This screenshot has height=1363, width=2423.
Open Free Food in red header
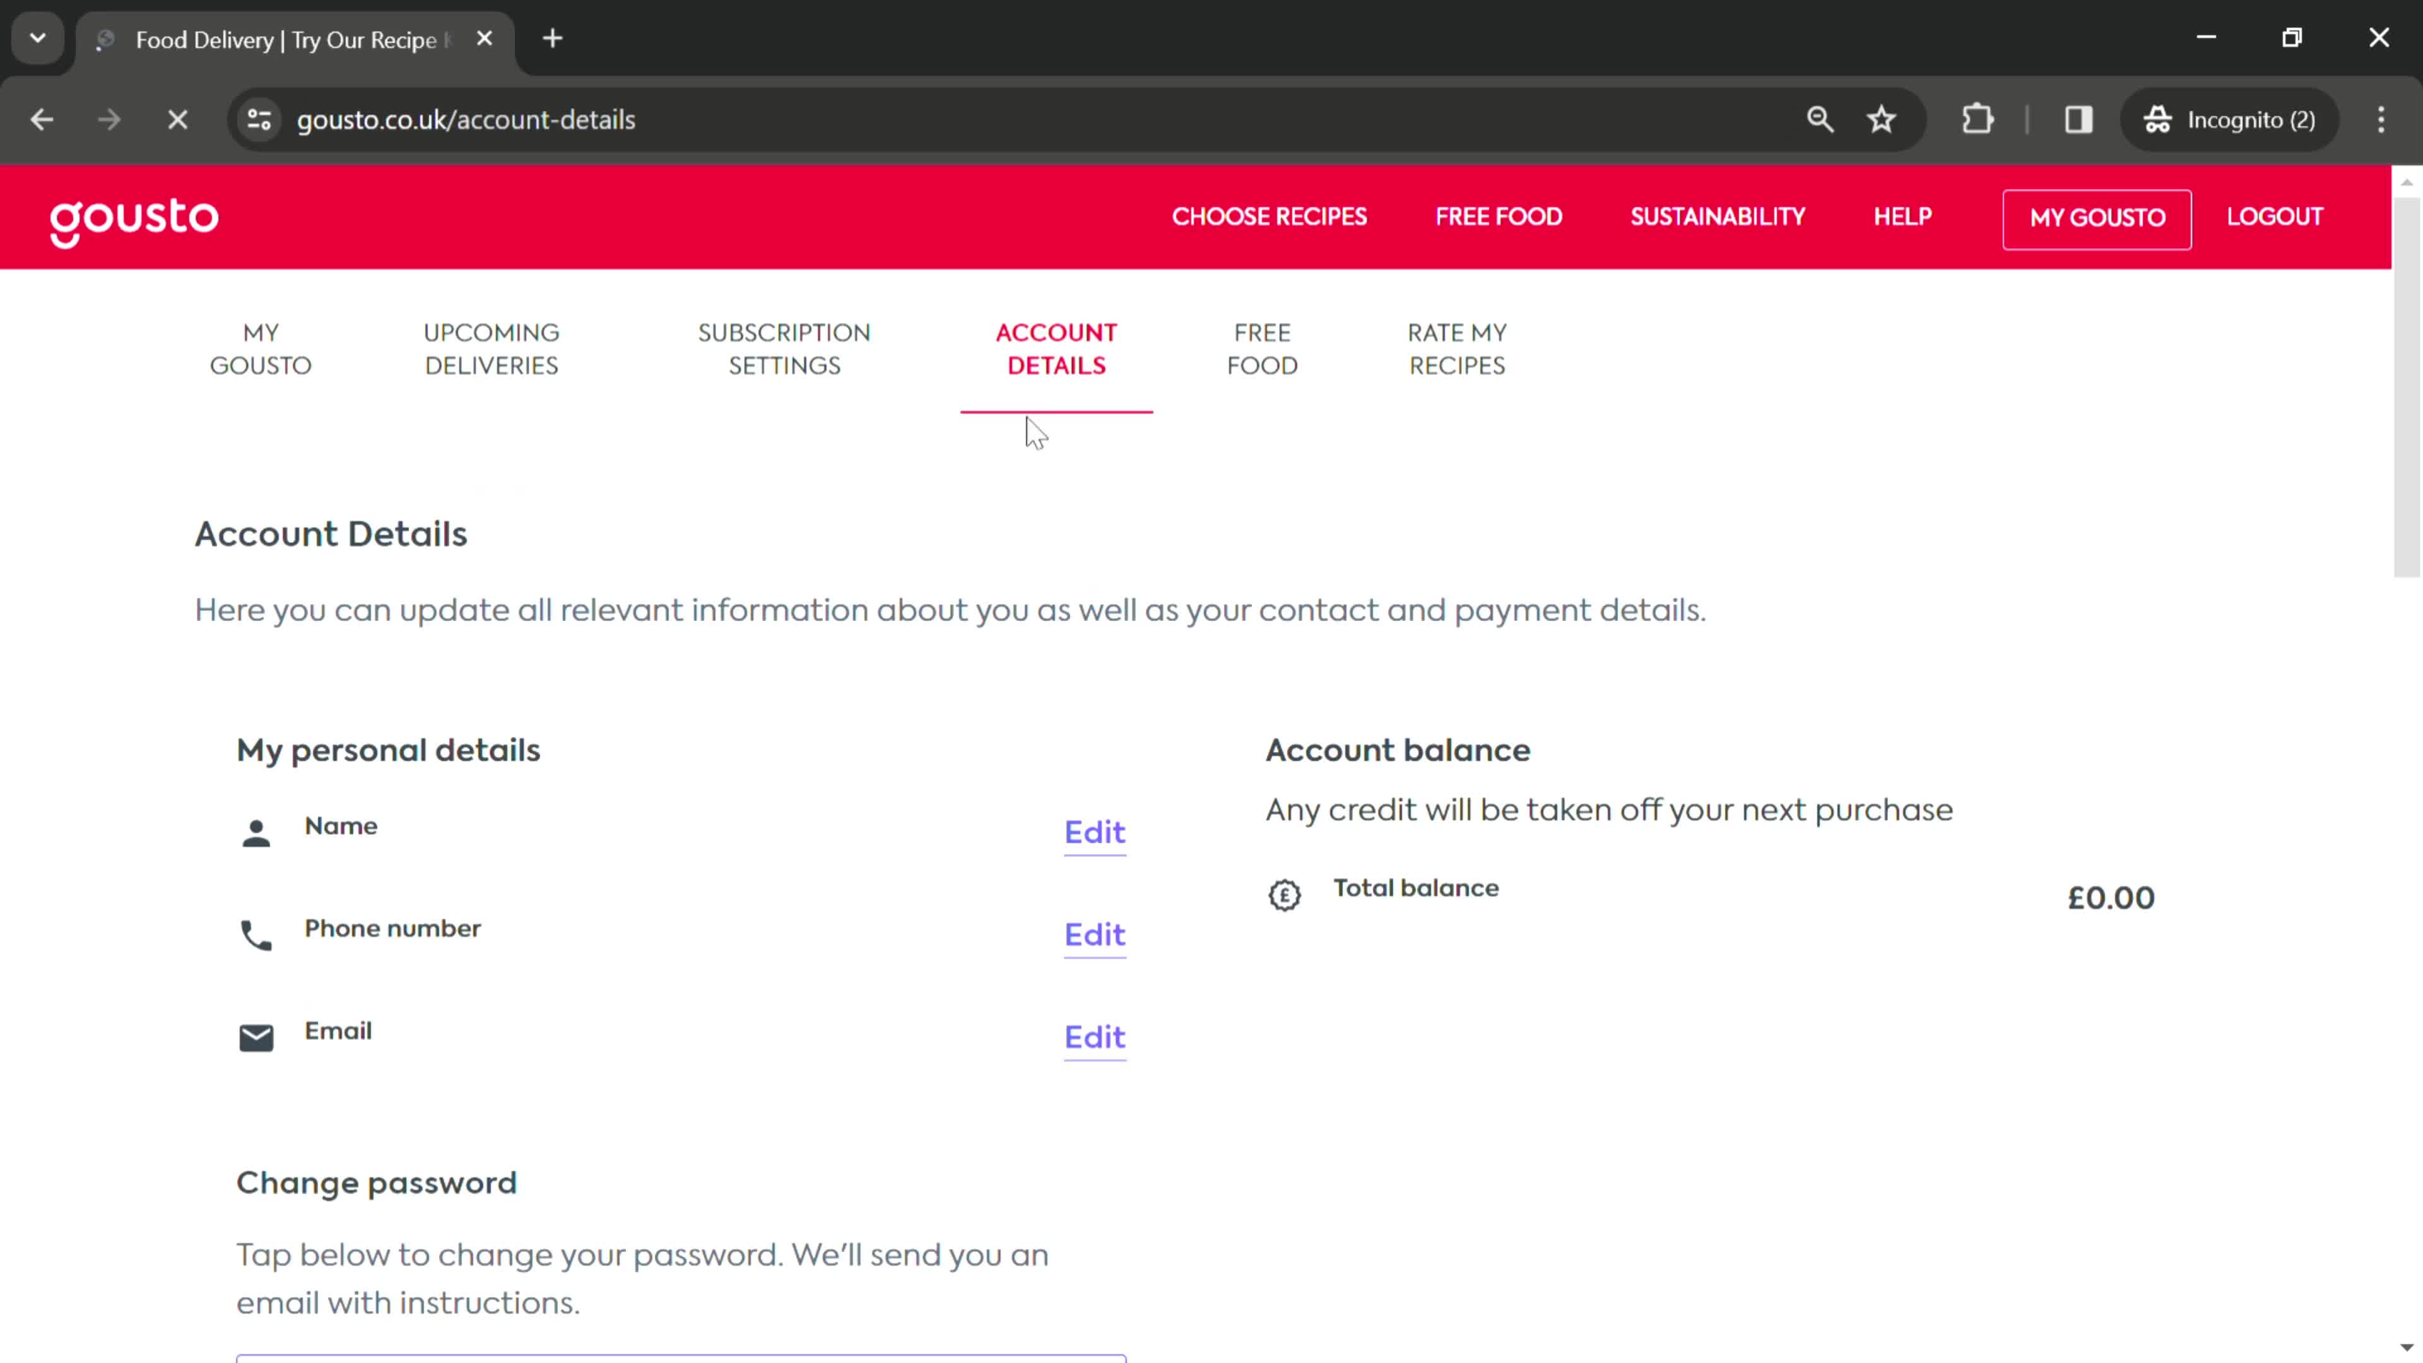click(1499, 217)
